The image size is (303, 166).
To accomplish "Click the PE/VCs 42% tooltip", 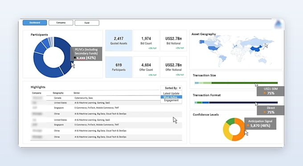I will [86, 54].
